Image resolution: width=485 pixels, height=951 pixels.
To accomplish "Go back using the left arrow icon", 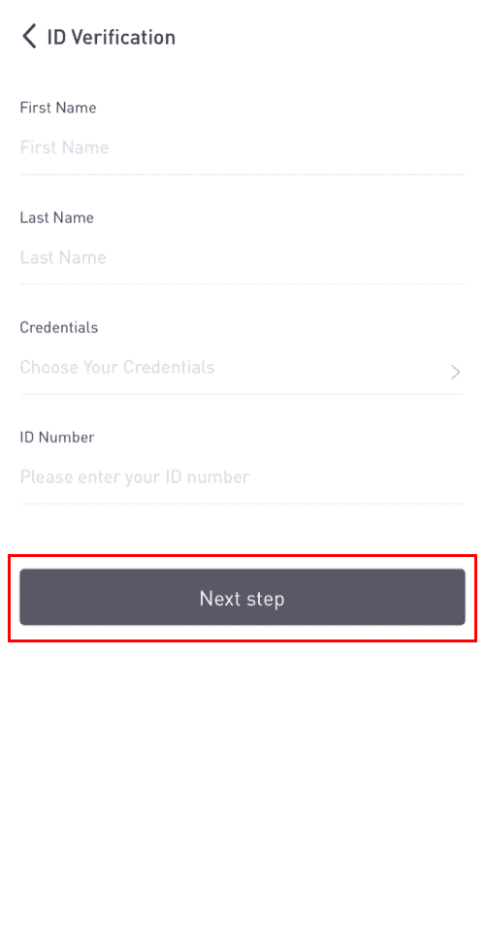I will pyautogui.click(x=29, y=37).
